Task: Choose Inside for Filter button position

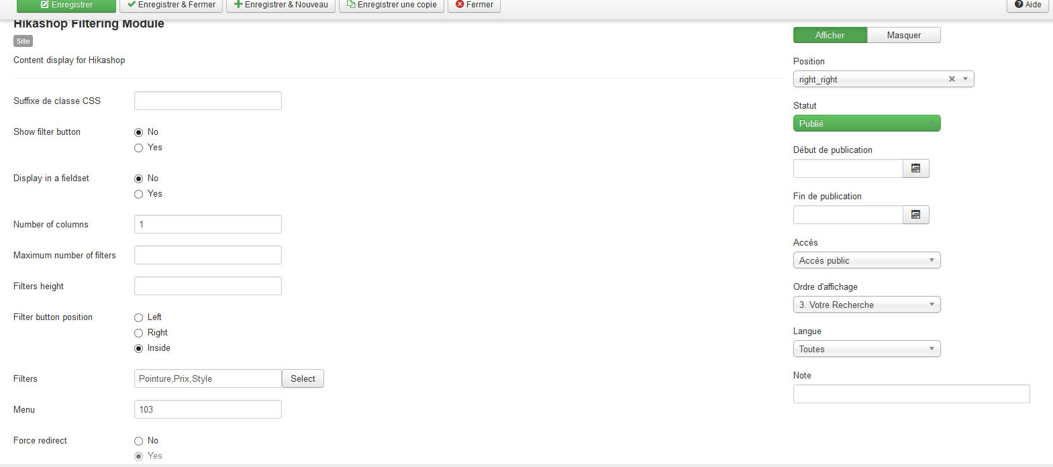Action: (138, 348)
